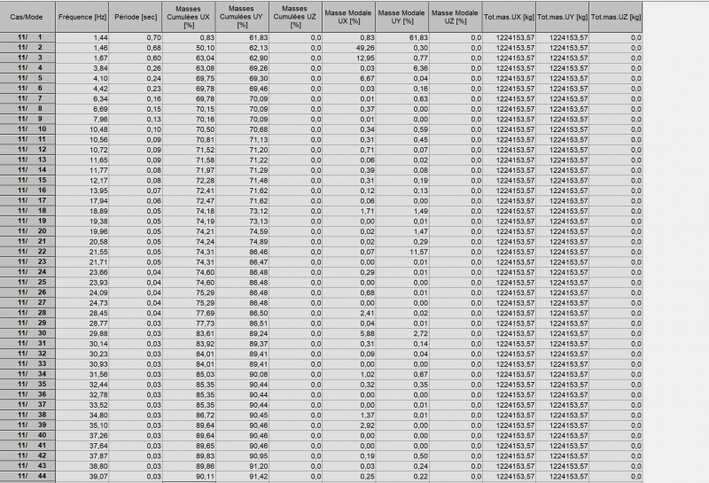
Task: Click cumulative UX cell 83,61
Action: [x=189, y=334]
